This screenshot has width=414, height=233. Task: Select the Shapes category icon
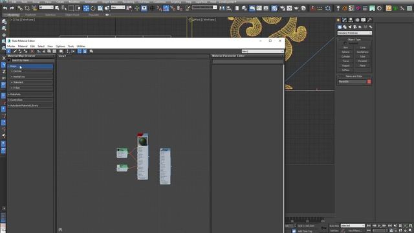pos(345,27)
